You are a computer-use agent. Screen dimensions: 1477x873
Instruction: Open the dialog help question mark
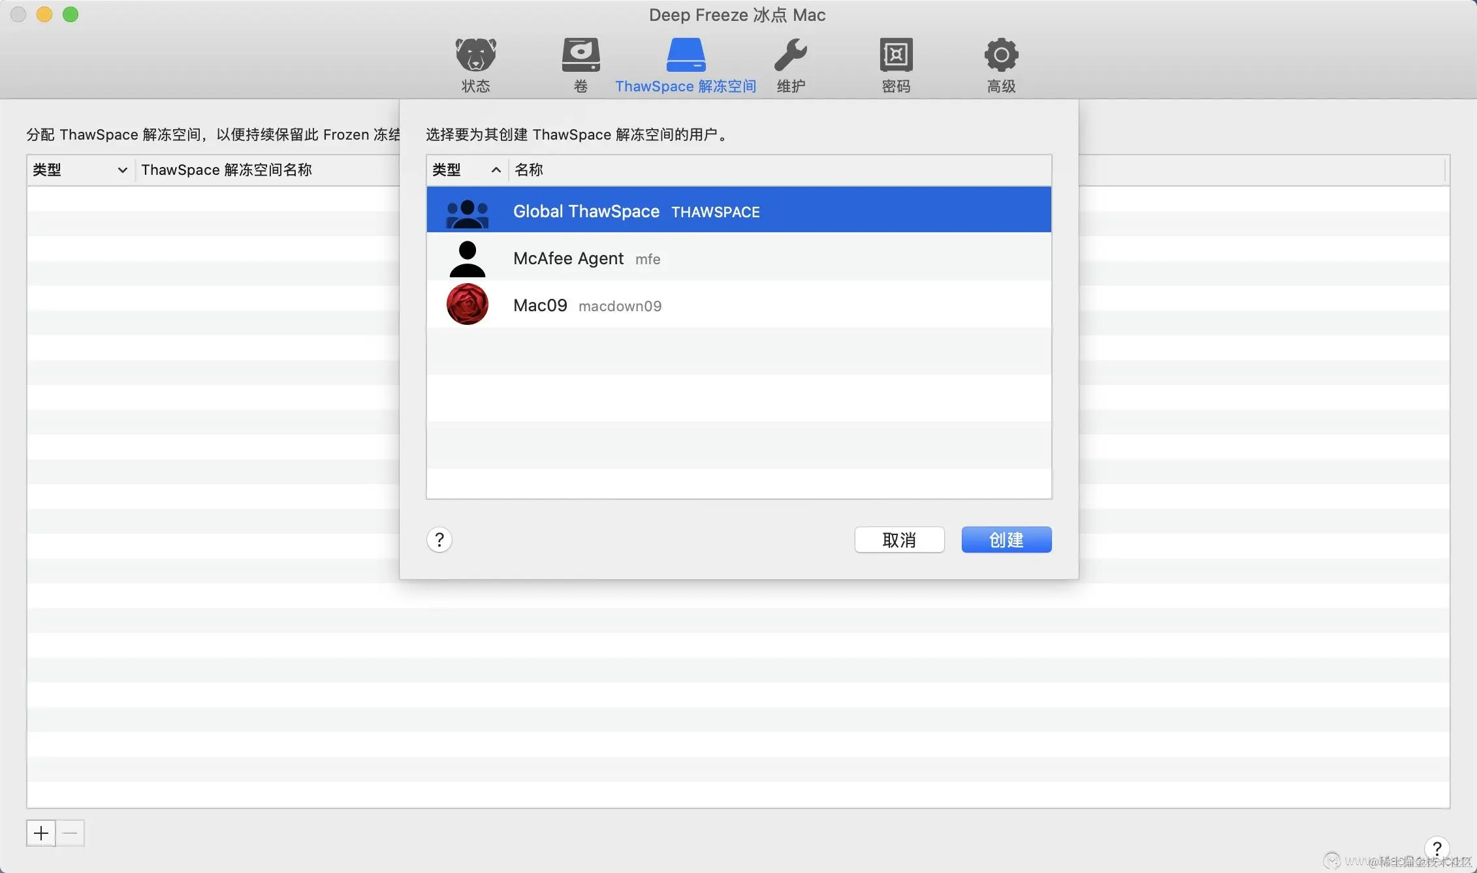(439, 540)
